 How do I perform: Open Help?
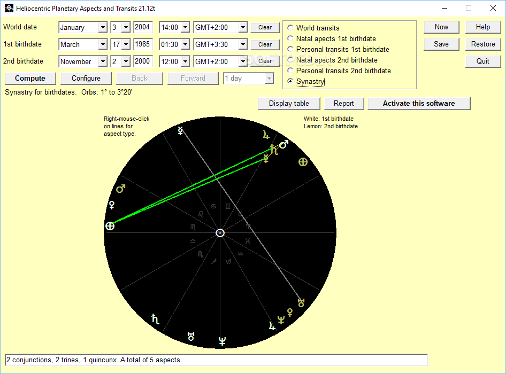[483, 27]
